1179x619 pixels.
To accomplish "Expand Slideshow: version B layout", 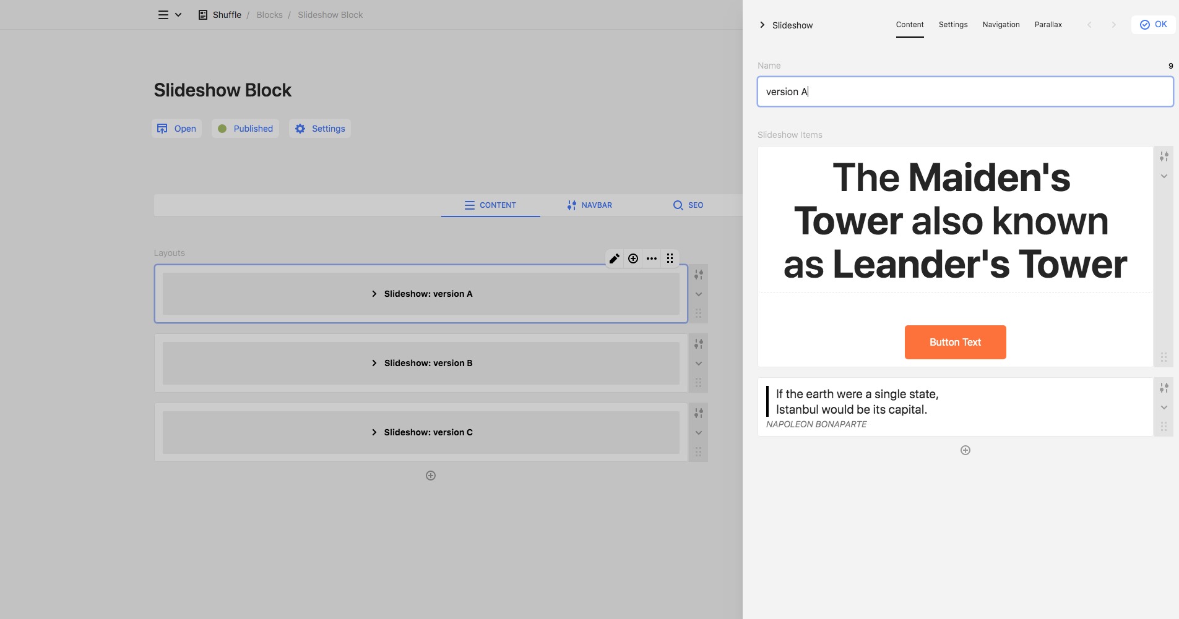I will (x=421, y=363).
